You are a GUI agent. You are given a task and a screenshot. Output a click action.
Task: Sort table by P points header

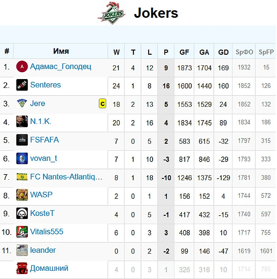pyautogui.click(x=166, y=52)
